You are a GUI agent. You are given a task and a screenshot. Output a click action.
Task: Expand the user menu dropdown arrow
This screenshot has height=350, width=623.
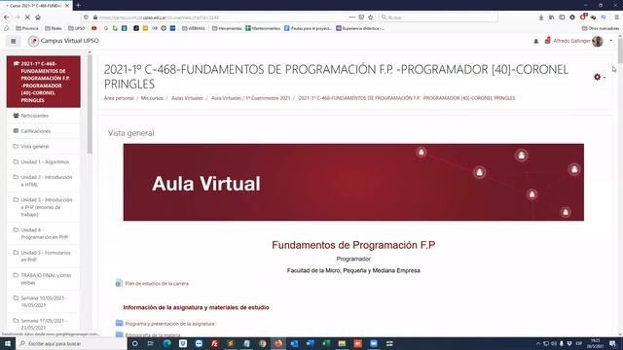point(611,41)
